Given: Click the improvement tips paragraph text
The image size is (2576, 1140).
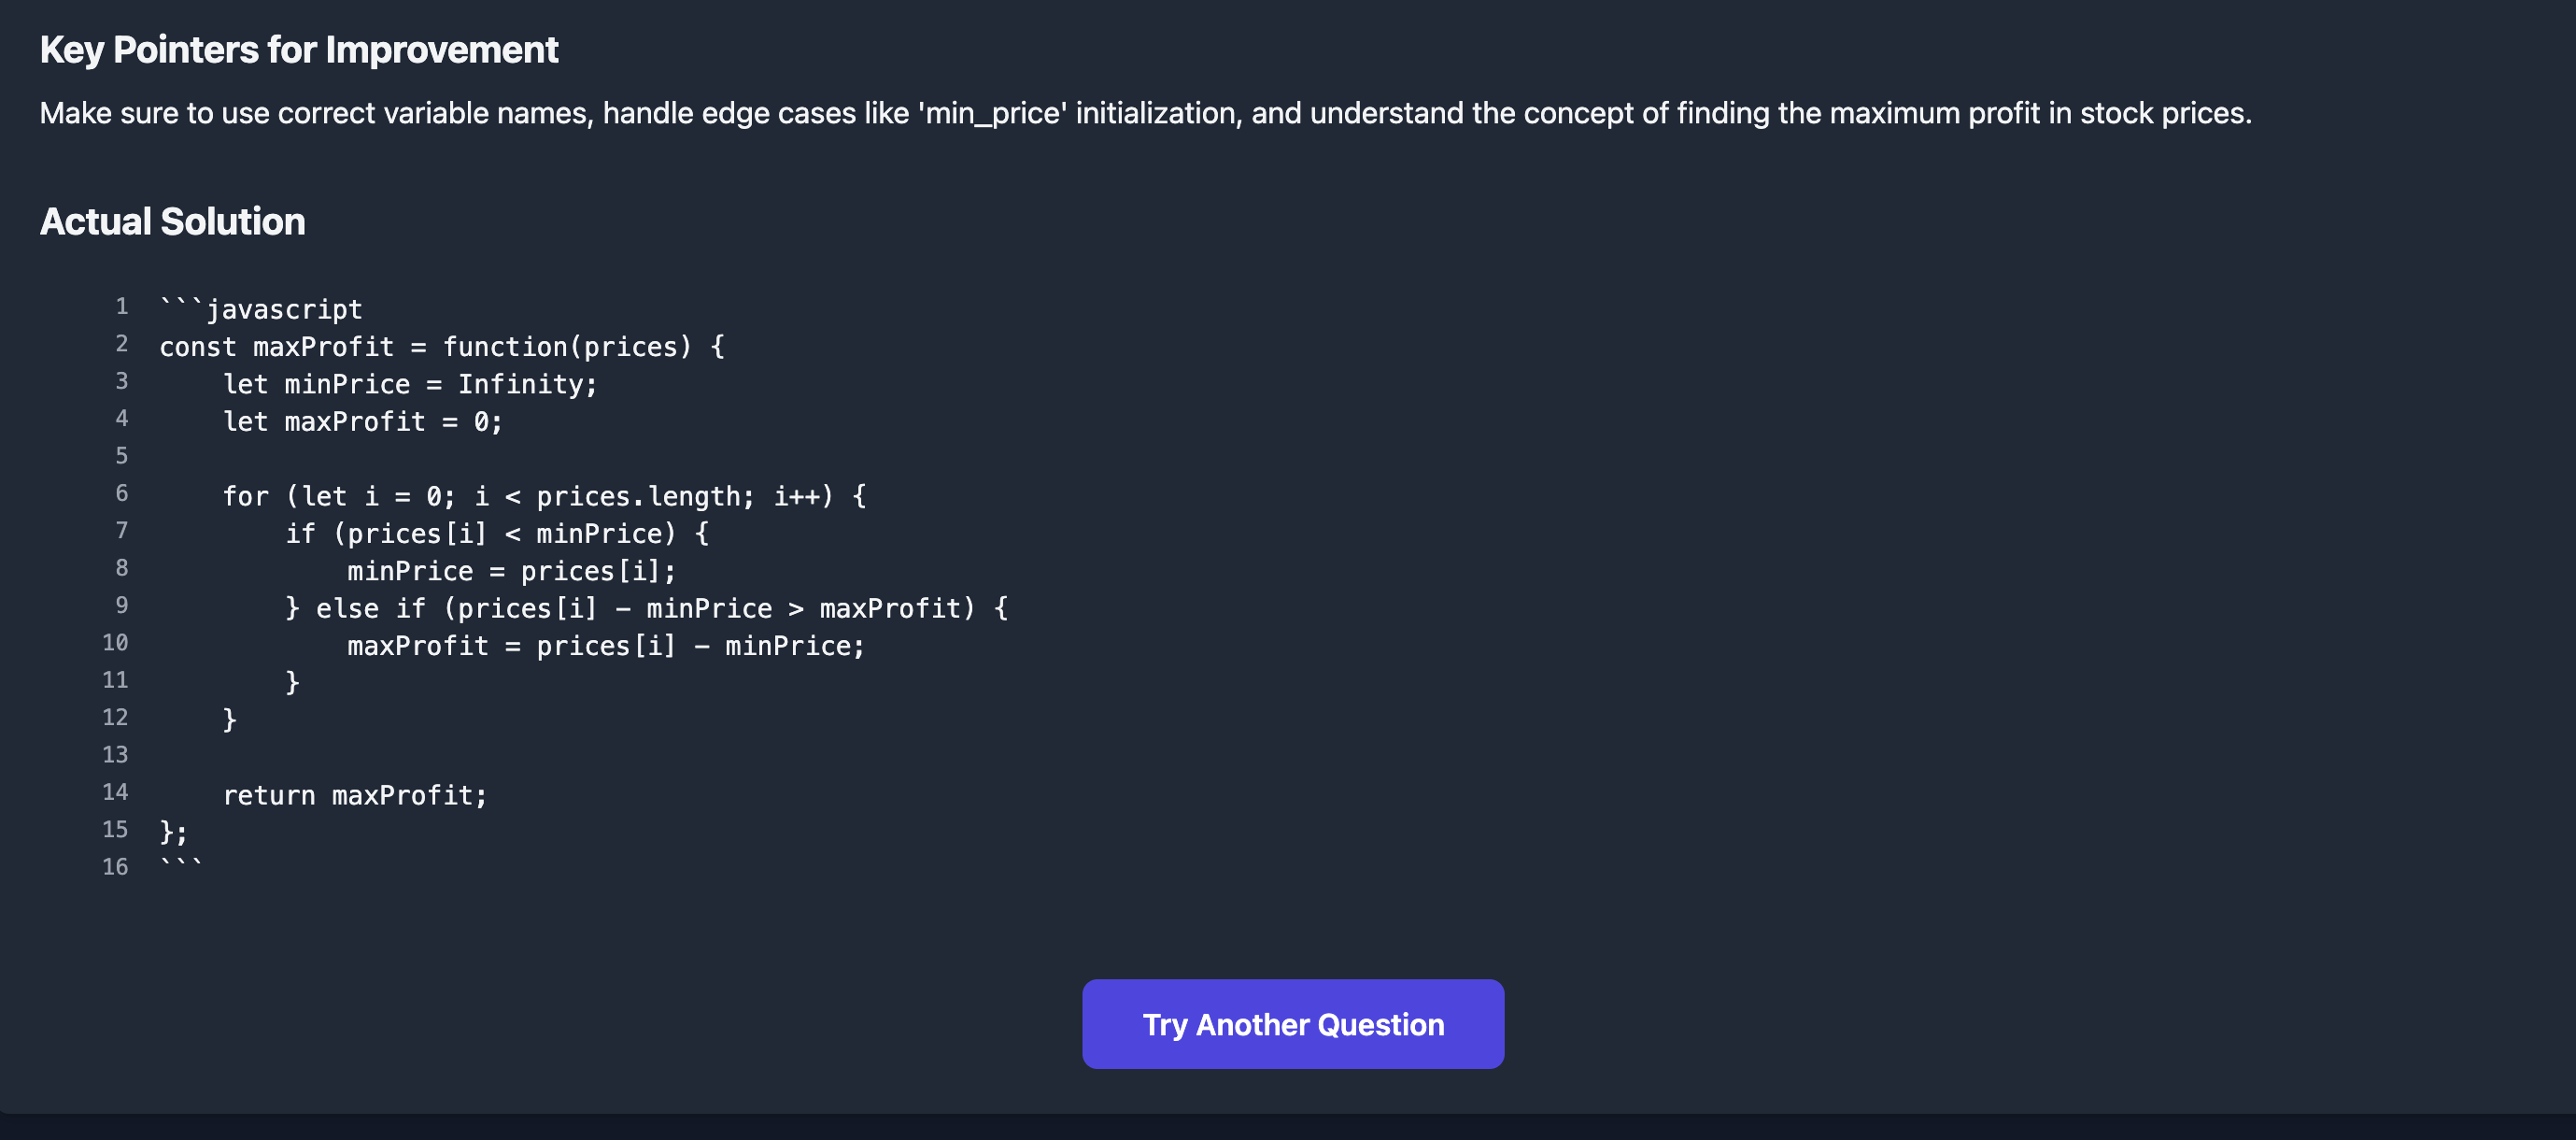Looking at the screenshot, I should pyautogui.click(x=1145, y=113).
